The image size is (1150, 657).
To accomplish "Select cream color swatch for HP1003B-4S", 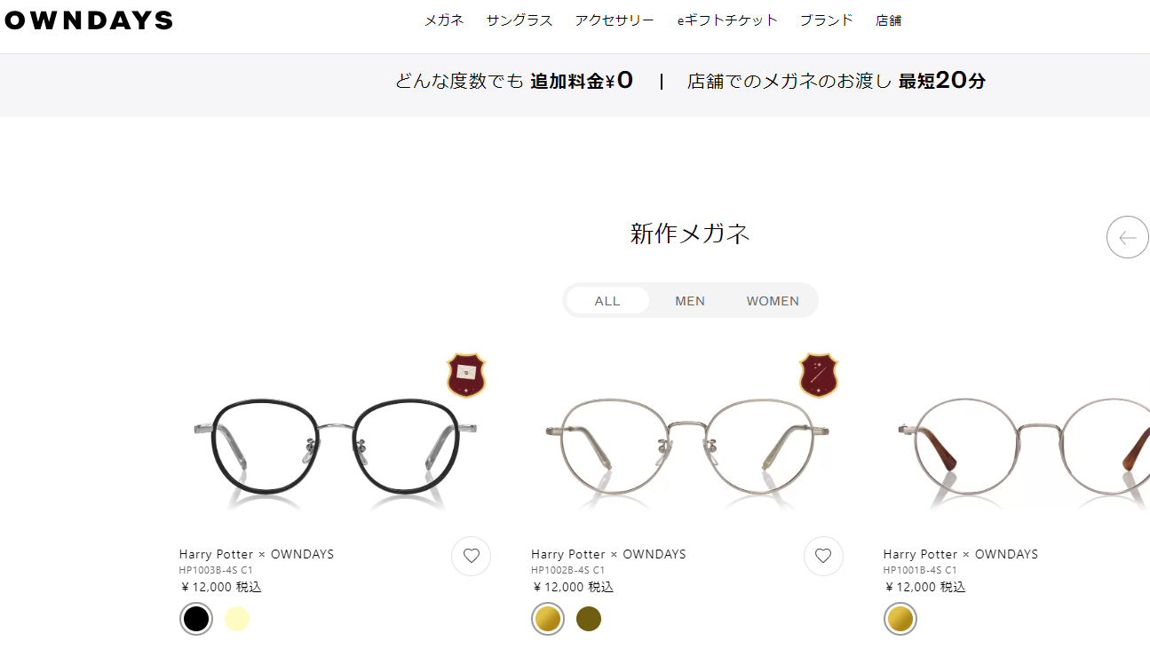I will (237, 619).
